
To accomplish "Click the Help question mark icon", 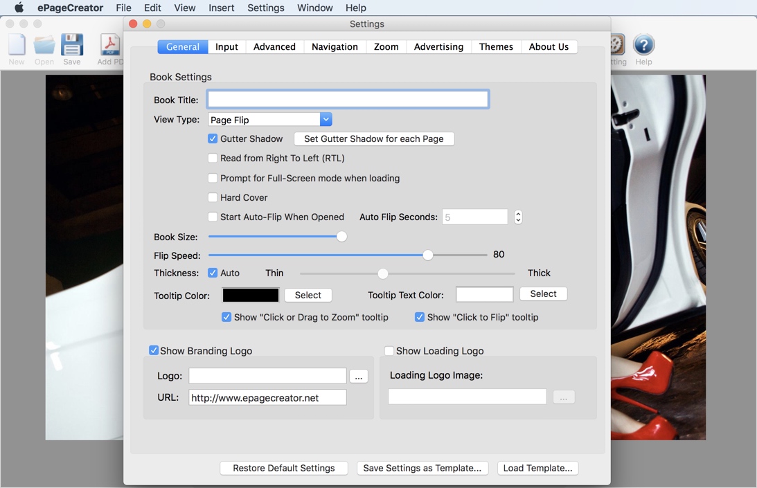I will point(643,45).
